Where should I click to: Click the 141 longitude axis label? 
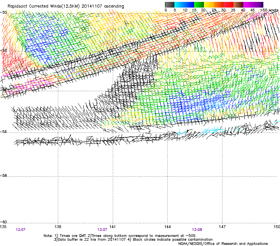coord(112,227)
